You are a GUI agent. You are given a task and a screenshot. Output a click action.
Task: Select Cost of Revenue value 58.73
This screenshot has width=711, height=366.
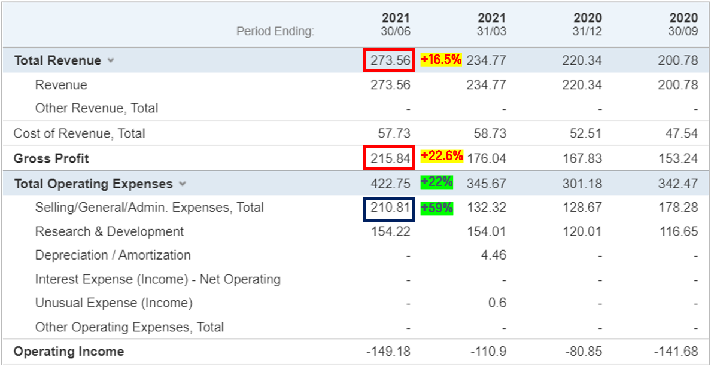tap(490, 133)
